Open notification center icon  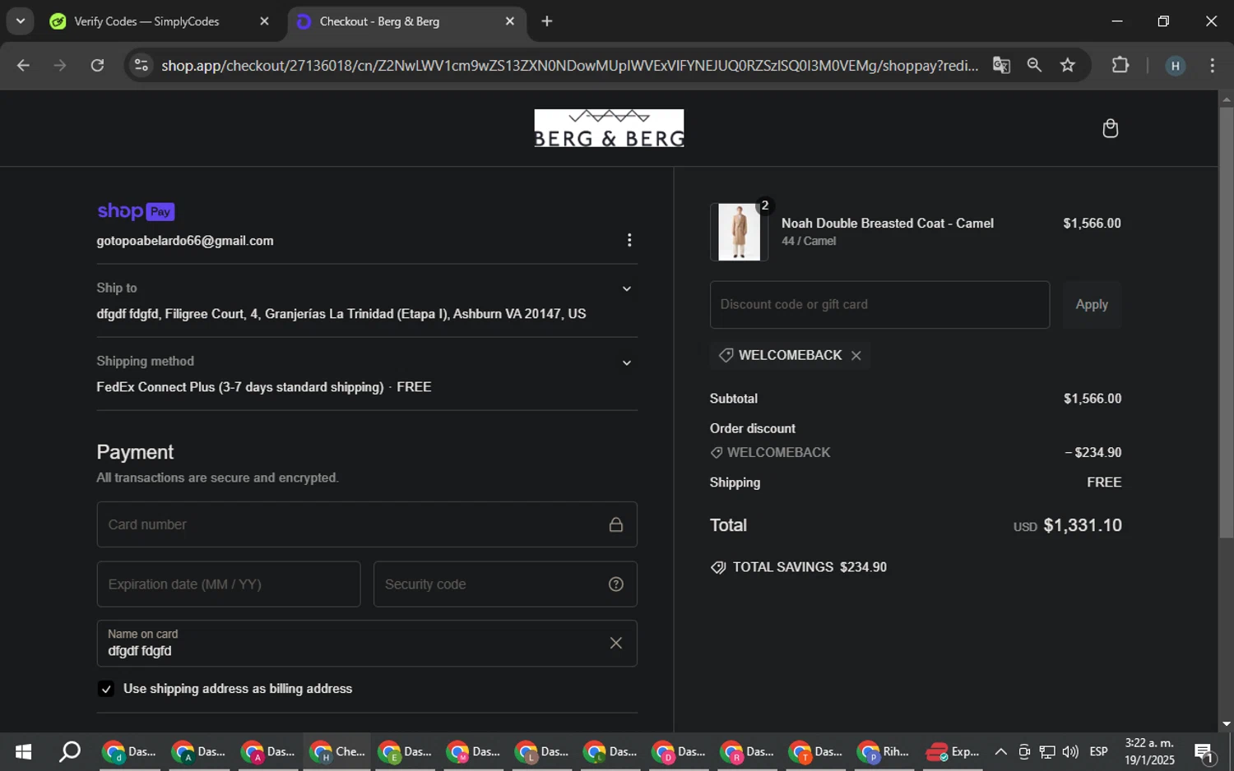pos(1204,751)
